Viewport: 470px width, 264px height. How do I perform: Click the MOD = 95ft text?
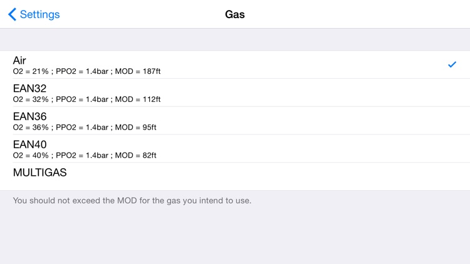click(136, 128)
